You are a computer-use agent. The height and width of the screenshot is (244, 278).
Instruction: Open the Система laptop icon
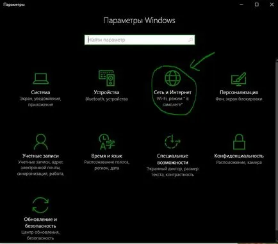pyautogui.click(x=40, y=79)
